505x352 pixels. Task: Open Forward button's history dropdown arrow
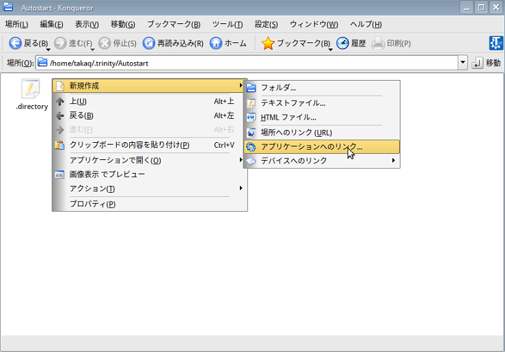pyautogui.click(x=92, y=50)
